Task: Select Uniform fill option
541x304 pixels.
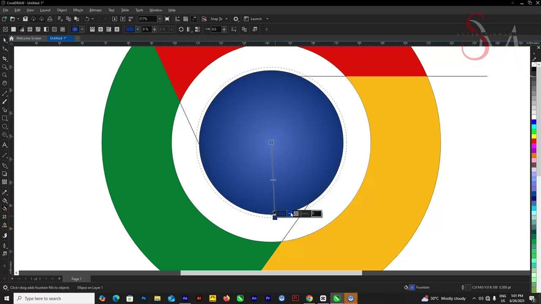Action: [14, 29]
